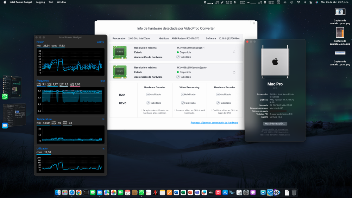Image resolution: width=352 pixels, height=198 pixels.
Task: Open the Logging menu
Action: click(40, 2)
